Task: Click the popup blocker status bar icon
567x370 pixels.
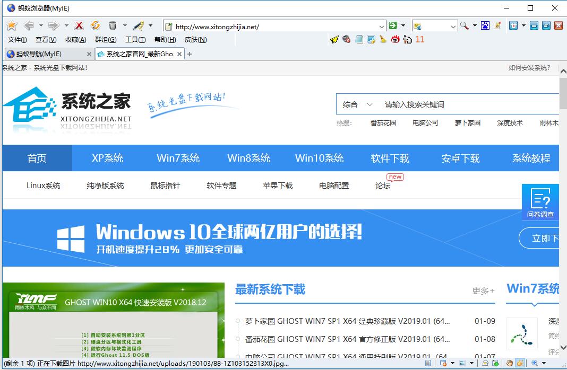Action: point(443,363)
